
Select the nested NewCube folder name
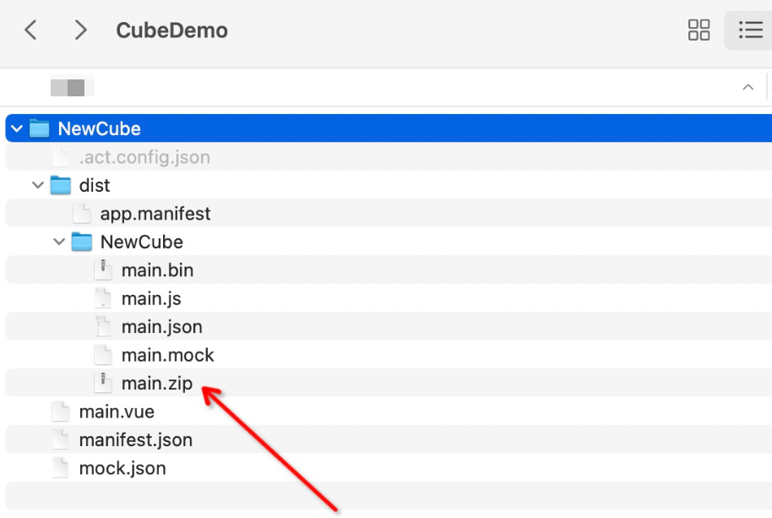tap(142, 243)
